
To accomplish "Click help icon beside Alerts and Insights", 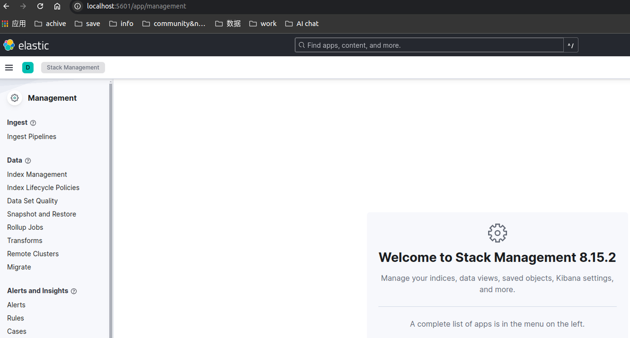I will click(74, 291).
